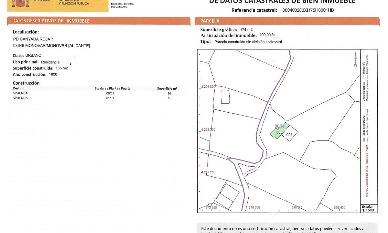
Task: Click the 'Límite de construcciones' legend entry
Action: 368,125
